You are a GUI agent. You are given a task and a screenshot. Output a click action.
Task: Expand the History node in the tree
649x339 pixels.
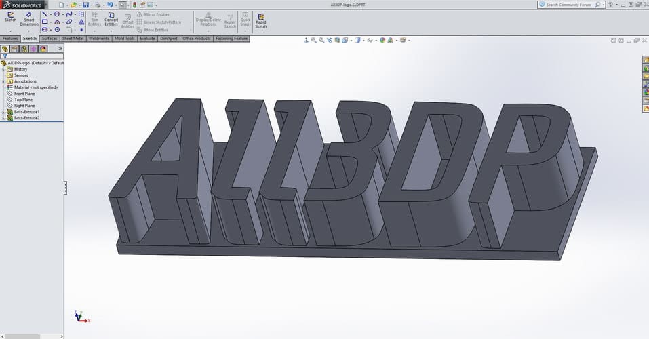[3, 70]
